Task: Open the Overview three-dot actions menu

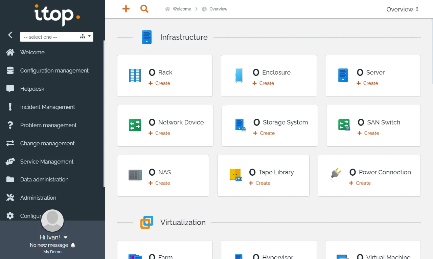Action: pos(417,9)
